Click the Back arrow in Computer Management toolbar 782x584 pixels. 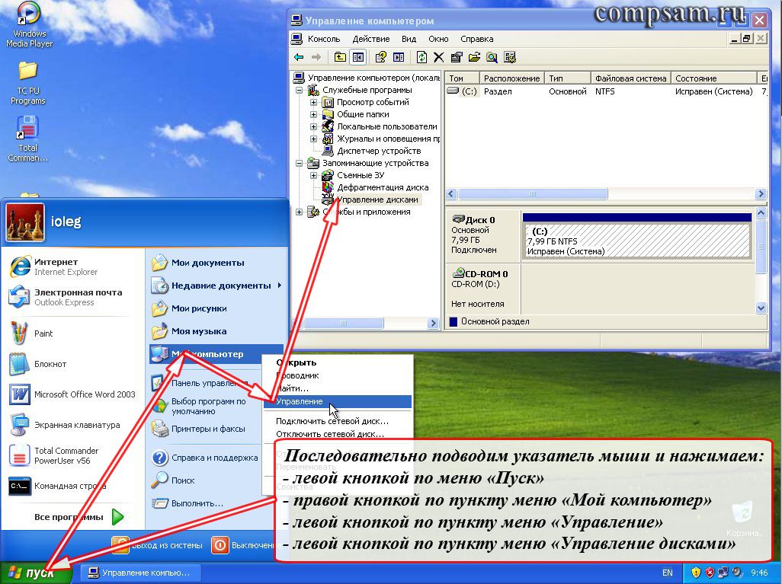[x=299, y=57]
